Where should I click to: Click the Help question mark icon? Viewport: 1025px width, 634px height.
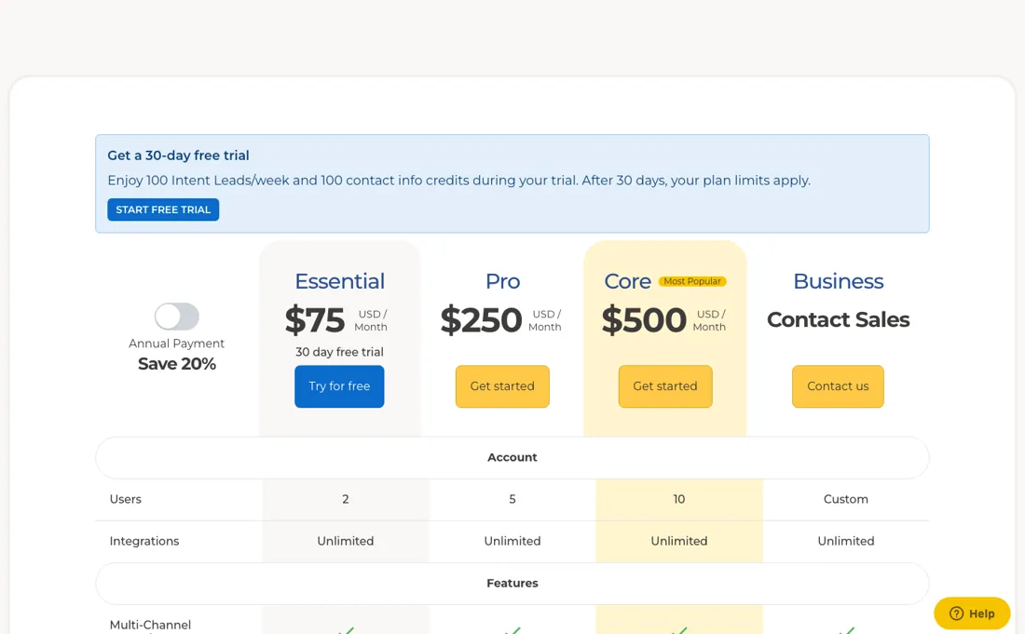coord(956,614)
